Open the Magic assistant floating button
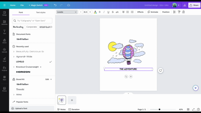This screenshot has width=201, height=113. [195, 88]
